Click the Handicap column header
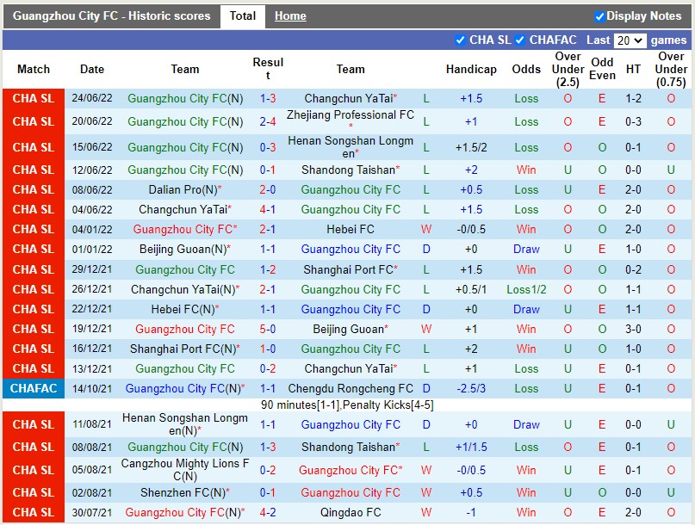 coord(471,69)
